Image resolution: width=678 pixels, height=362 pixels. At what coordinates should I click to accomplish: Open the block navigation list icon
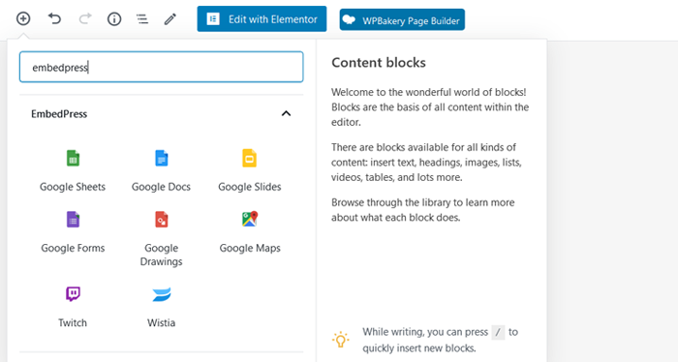click(x=142, y=18)
